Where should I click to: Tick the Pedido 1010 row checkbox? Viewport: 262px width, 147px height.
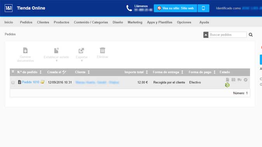tap(13, 82)
